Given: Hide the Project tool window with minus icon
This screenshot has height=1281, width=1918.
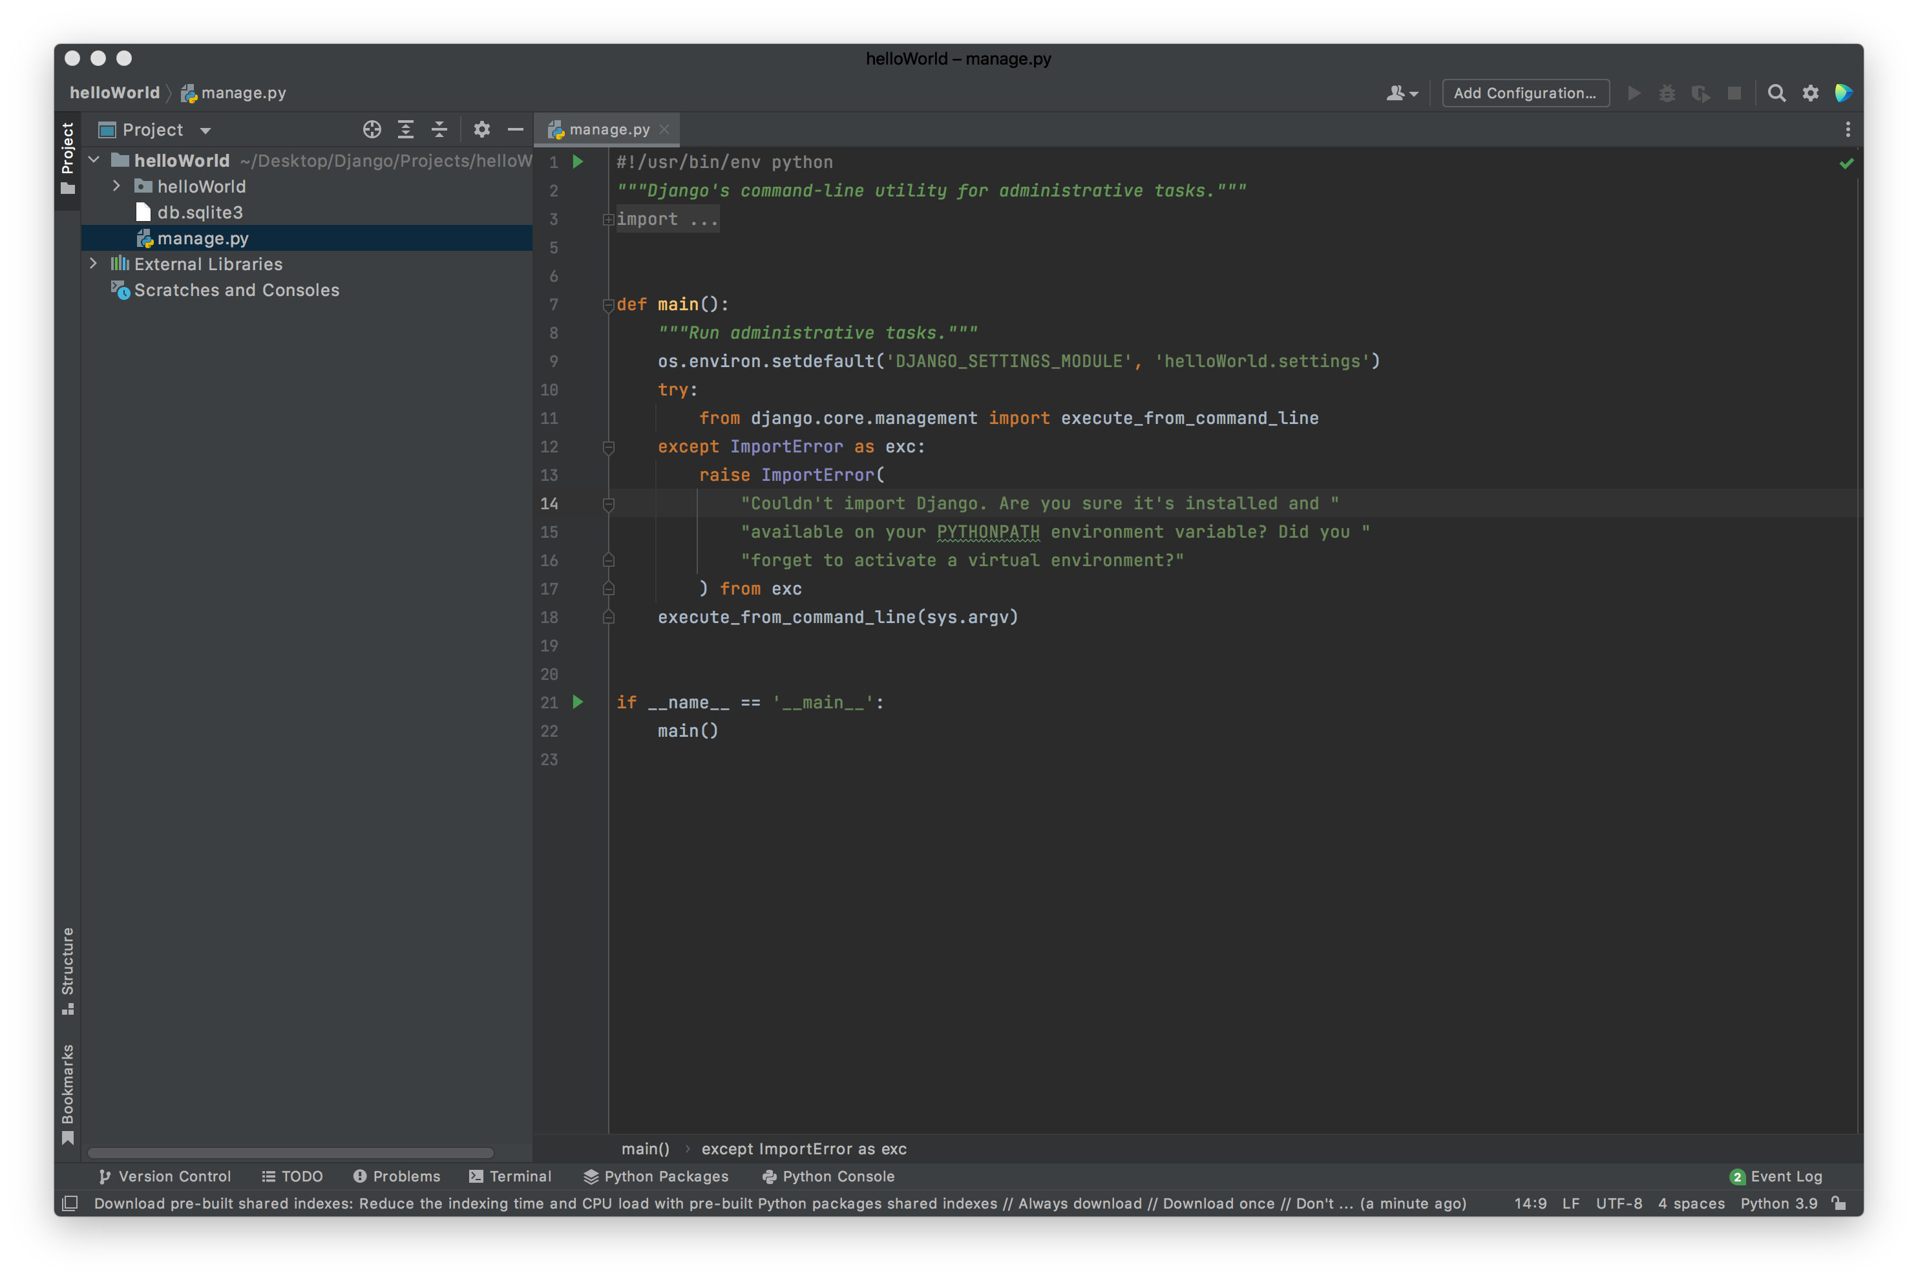Looking at the screenshot, I should coord(516,129).
